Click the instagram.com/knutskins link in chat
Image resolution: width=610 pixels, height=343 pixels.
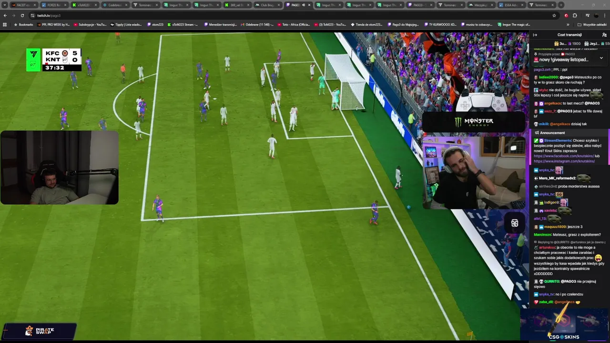[564, 161]
